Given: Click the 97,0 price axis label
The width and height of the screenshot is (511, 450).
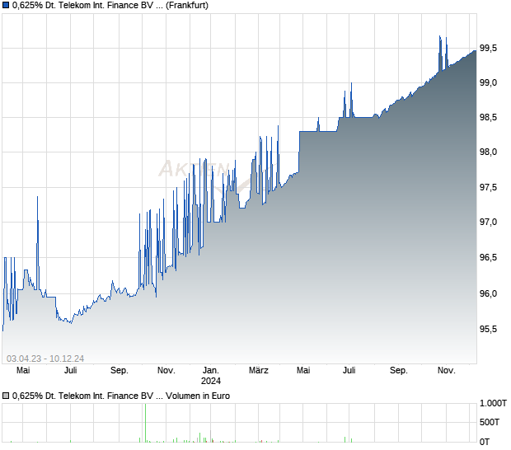Looking at the screenshot, I should (x=488, y=223).
